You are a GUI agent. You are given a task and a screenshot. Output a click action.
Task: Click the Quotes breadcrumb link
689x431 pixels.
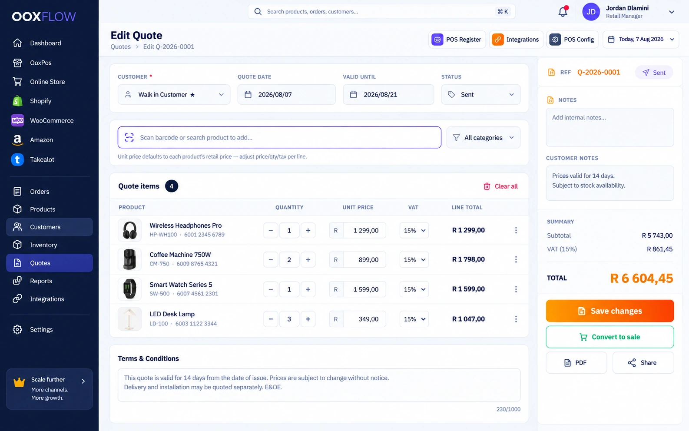click(x=120, y=47)
